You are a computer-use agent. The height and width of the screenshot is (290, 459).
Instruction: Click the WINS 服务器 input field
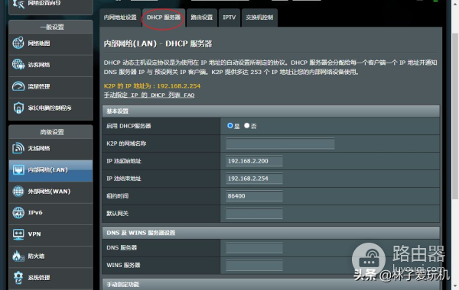click(x=254, y=266)
